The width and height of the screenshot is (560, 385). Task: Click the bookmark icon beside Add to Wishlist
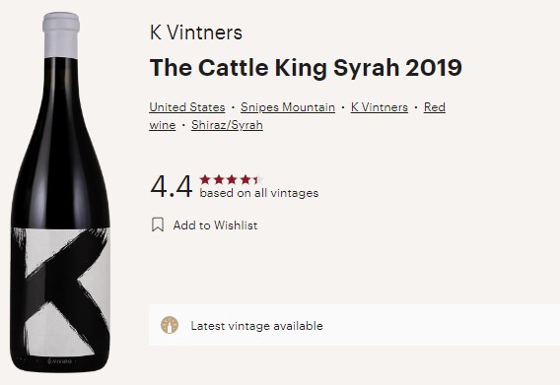point(158,225)
